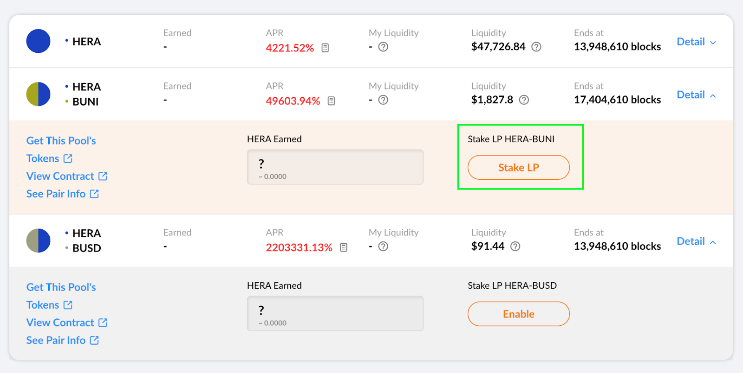Image resolution: width=743 pixels, height=373 pixels.
Task: Open APR calculator for HERA-BUNI pool
Action: [x=331, y=101]
